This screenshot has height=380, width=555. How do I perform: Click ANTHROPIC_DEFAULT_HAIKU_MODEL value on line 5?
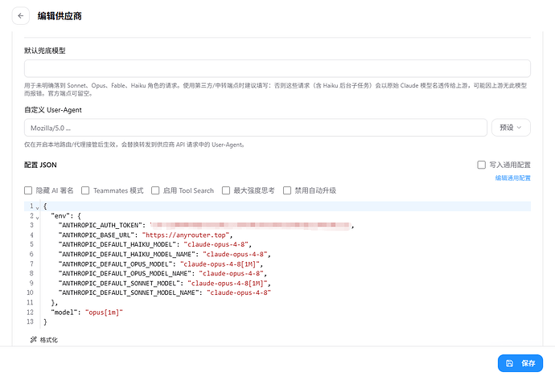[216, 244]
